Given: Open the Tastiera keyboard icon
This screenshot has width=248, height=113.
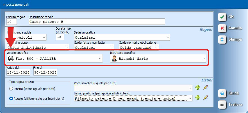Looking at the screenshot, I should point(222,105).
